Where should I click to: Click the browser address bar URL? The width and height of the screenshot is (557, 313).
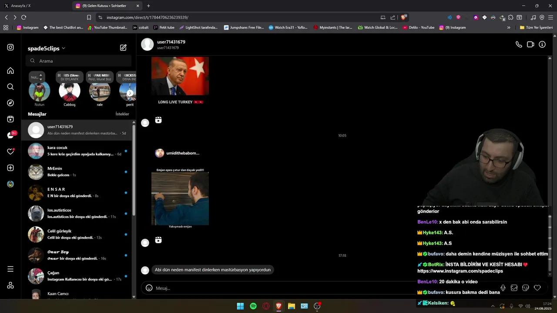147,17
